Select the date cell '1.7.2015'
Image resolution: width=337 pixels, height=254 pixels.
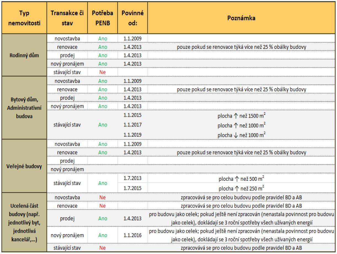coord(133,189)
